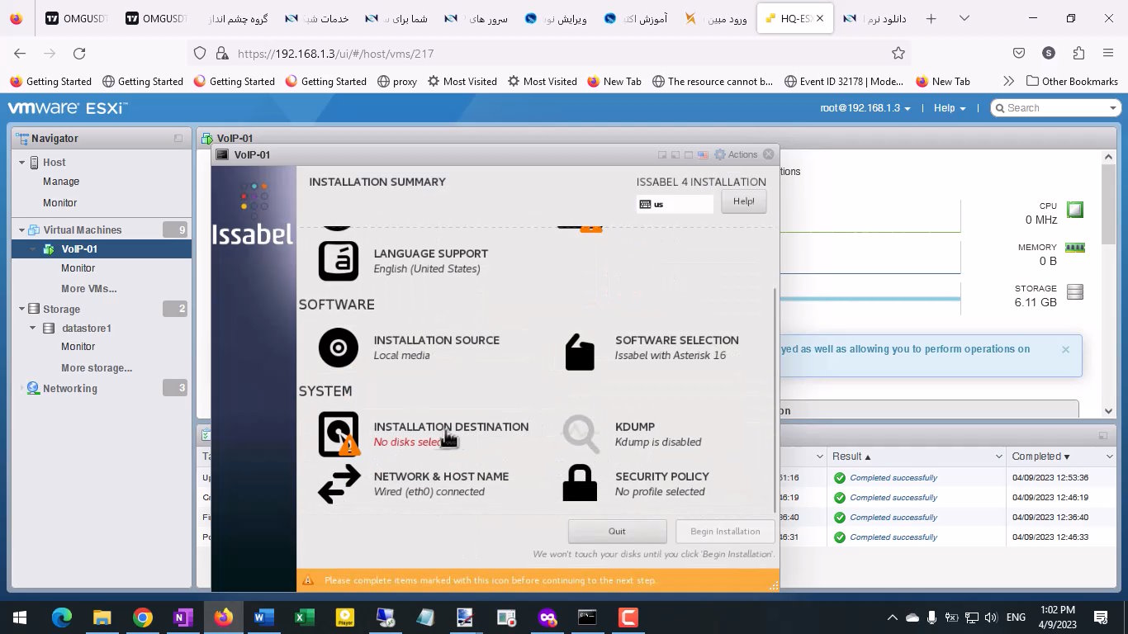Open Help dropdown in ESXi header
Image resolution: width=1128 pixels, height=634 pixels.
[x=950, y=108]
